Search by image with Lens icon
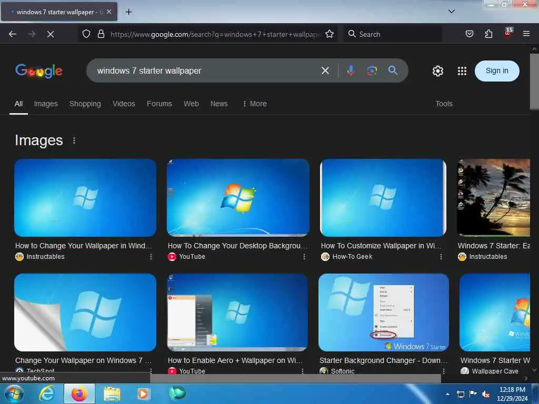 (372, 70)
